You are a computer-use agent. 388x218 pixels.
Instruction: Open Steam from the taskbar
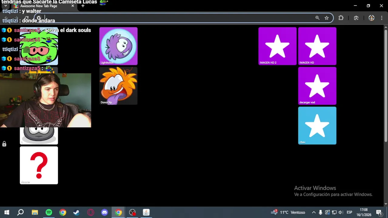coord(76,212)
